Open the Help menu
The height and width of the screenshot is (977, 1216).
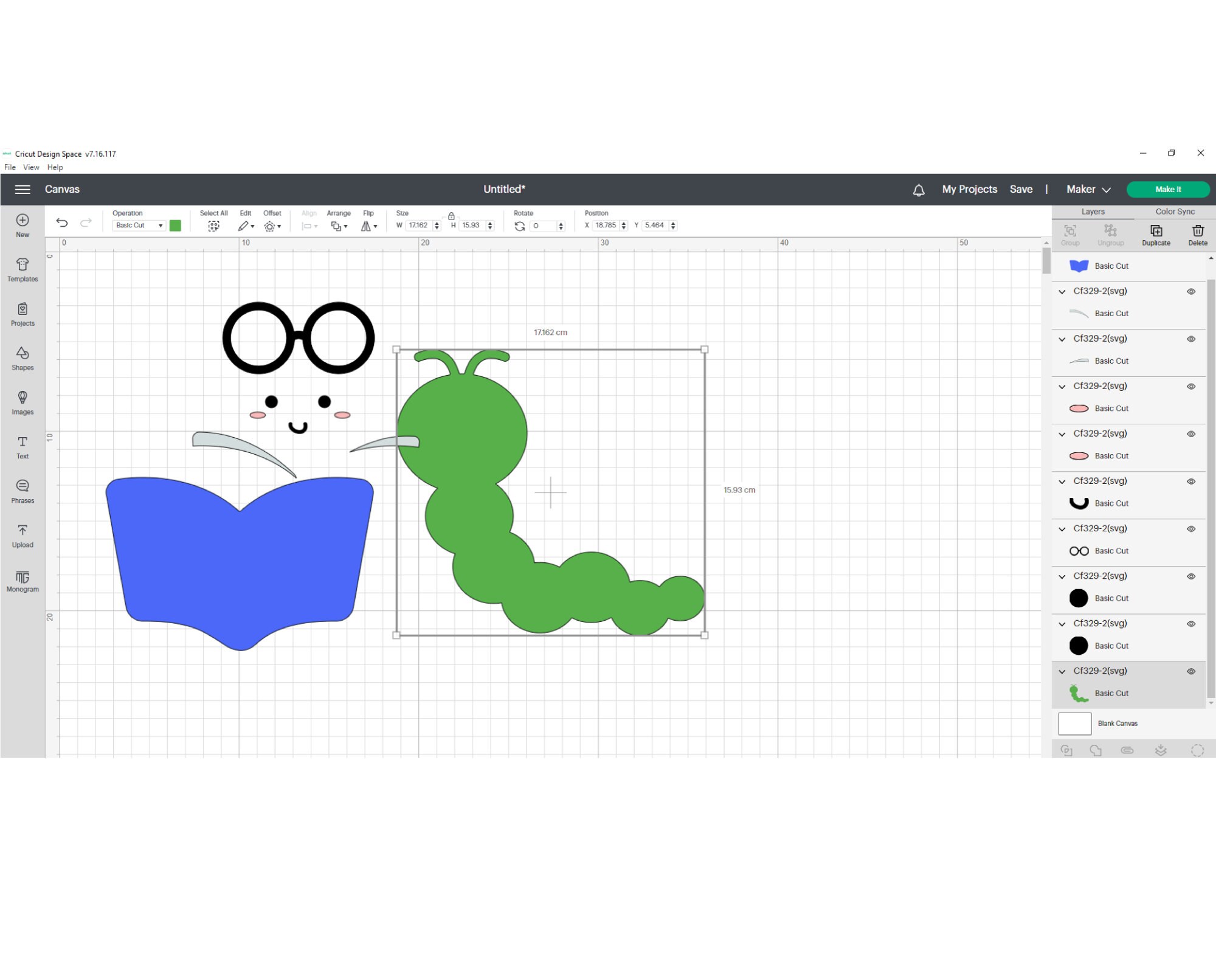coord(55,167)
